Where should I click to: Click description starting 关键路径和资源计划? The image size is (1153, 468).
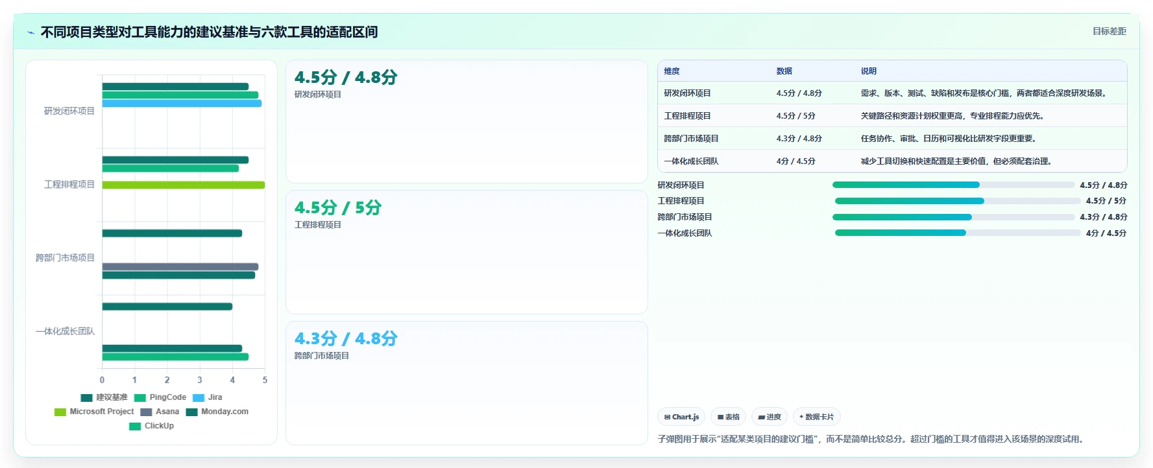(x=953, y=116)
